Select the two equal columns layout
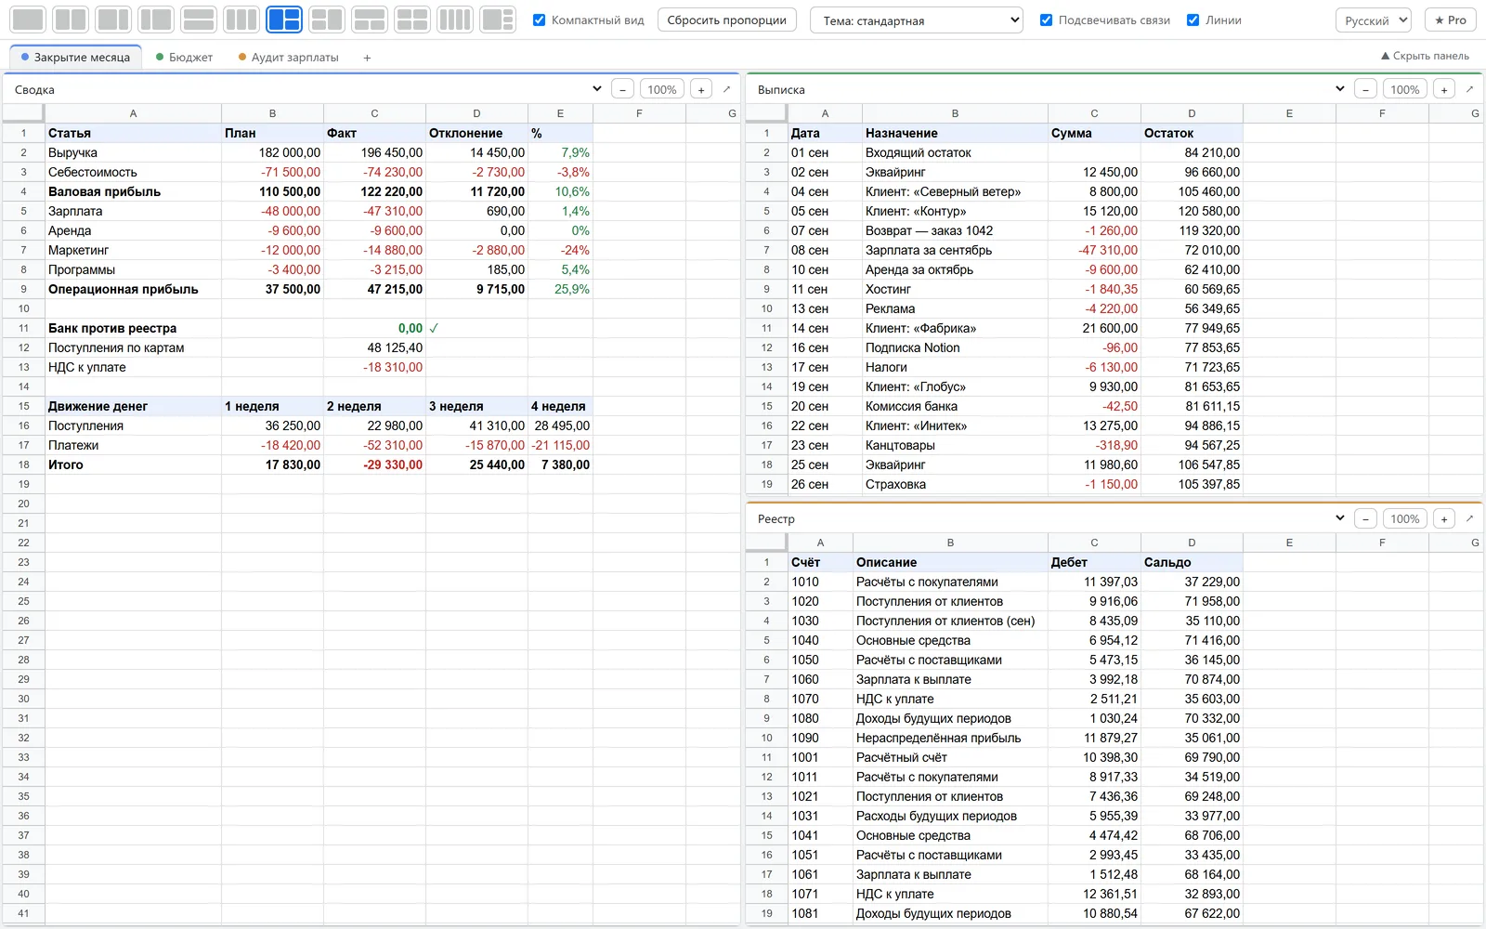The width and height of the screenshot is (1486, 929). point(71,20)
